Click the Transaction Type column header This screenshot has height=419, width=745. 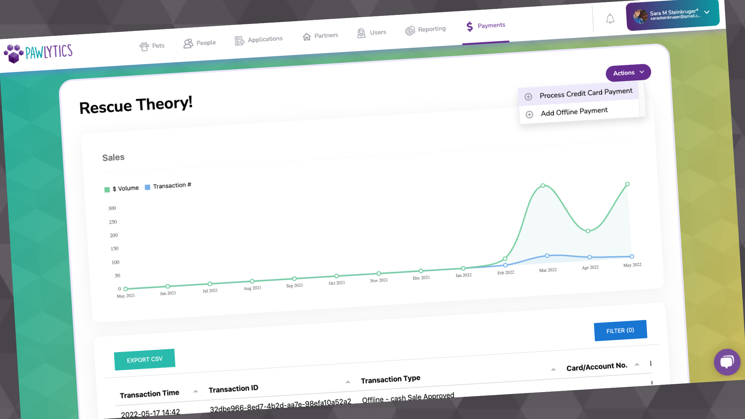[x=391, y=379]
